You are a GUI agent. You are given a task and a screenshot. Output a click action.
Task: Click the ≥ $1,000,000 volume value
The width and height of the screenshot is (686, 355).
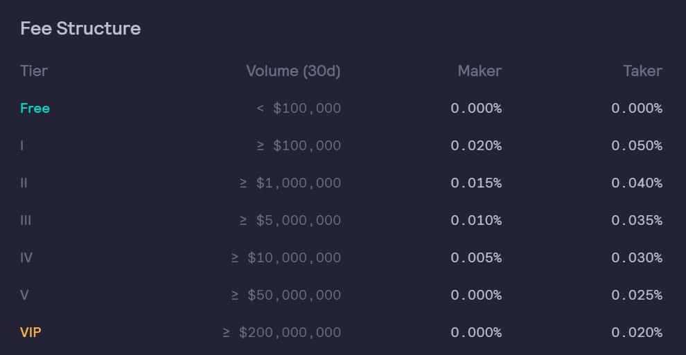click(x=290, y=183)
